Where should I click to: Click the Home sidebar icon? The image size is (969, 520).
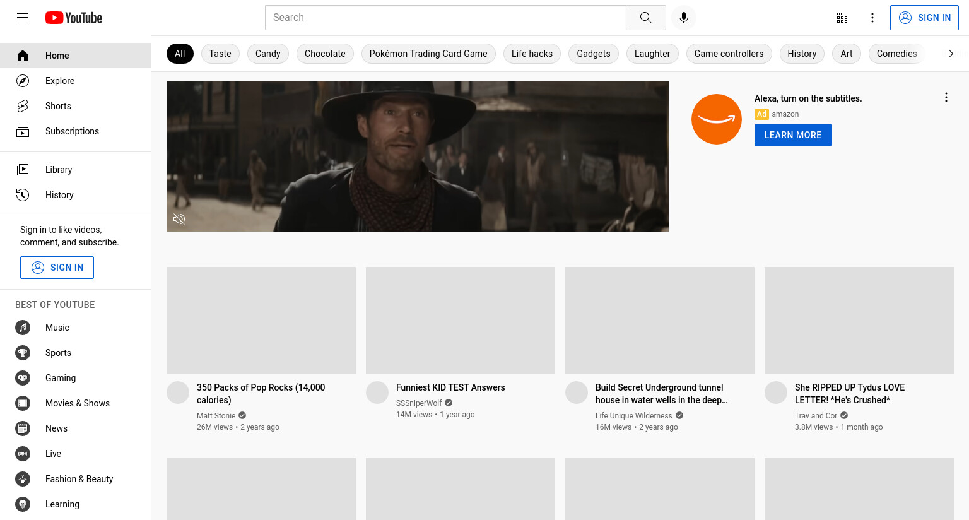pos(23,56)
